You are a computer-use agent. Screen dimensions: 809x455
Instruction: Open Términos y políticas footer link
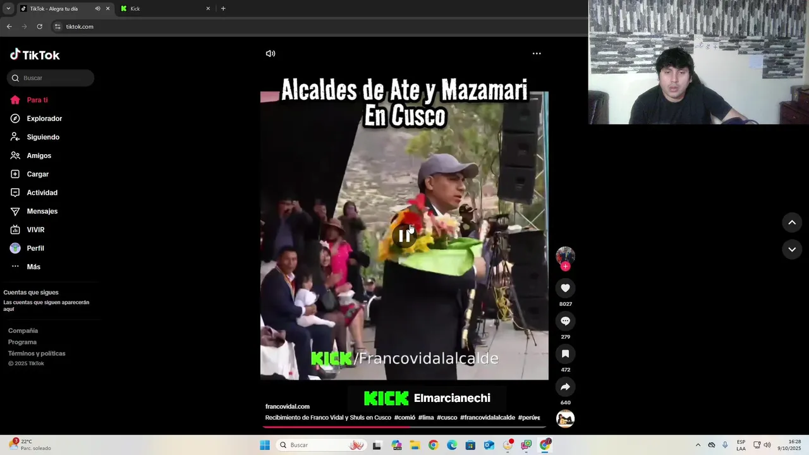click(37, 353)
